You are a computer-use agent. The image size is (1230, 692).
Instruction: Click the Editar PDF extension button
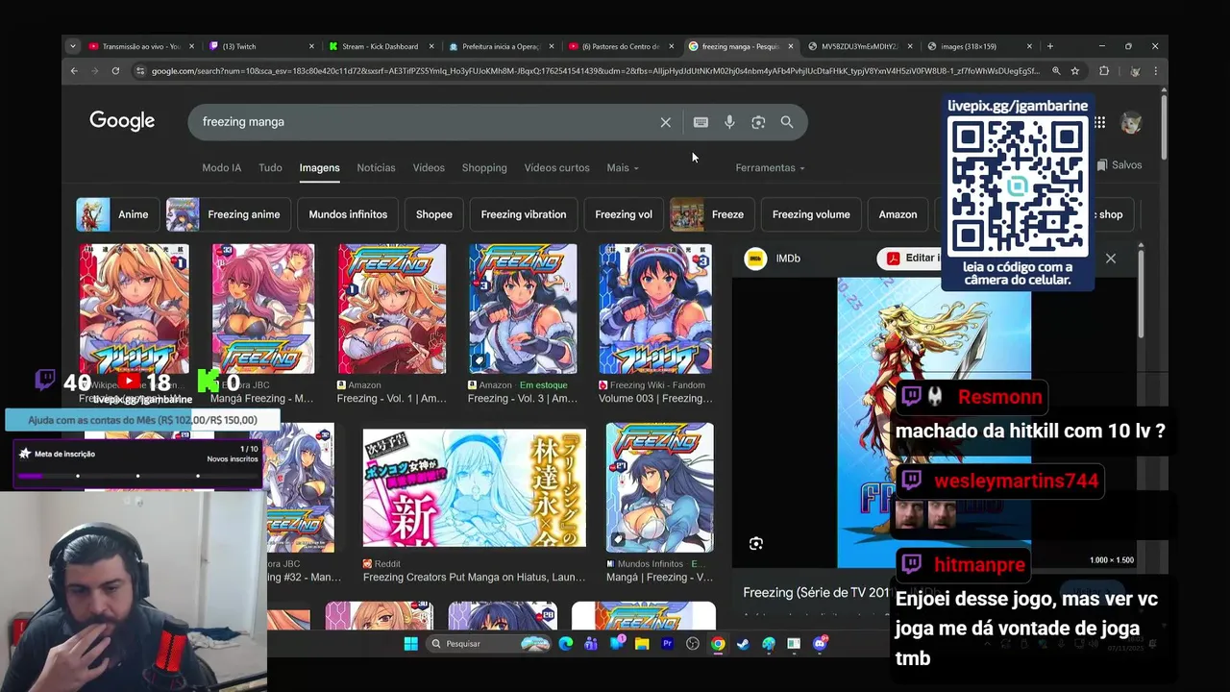909,259
